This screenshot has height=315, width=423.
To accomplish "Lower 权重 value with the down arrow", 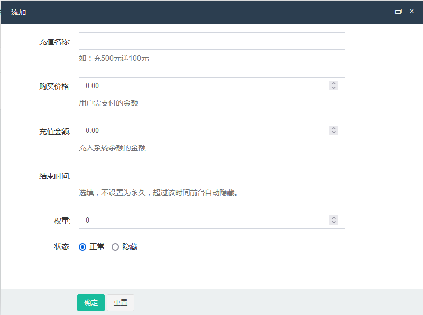I will pyautogui.click(x=333, y=223).
